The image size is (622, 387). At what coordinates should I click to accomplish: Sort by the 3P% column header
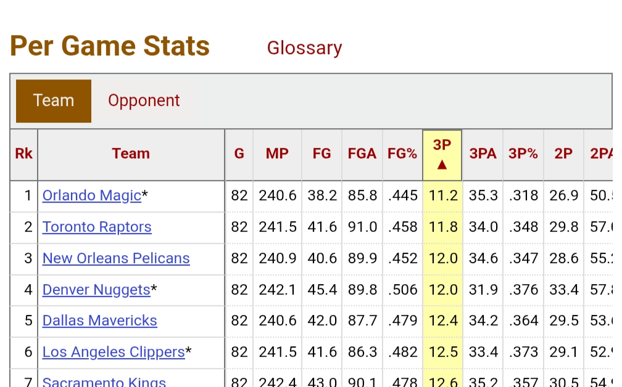(523, 154)
